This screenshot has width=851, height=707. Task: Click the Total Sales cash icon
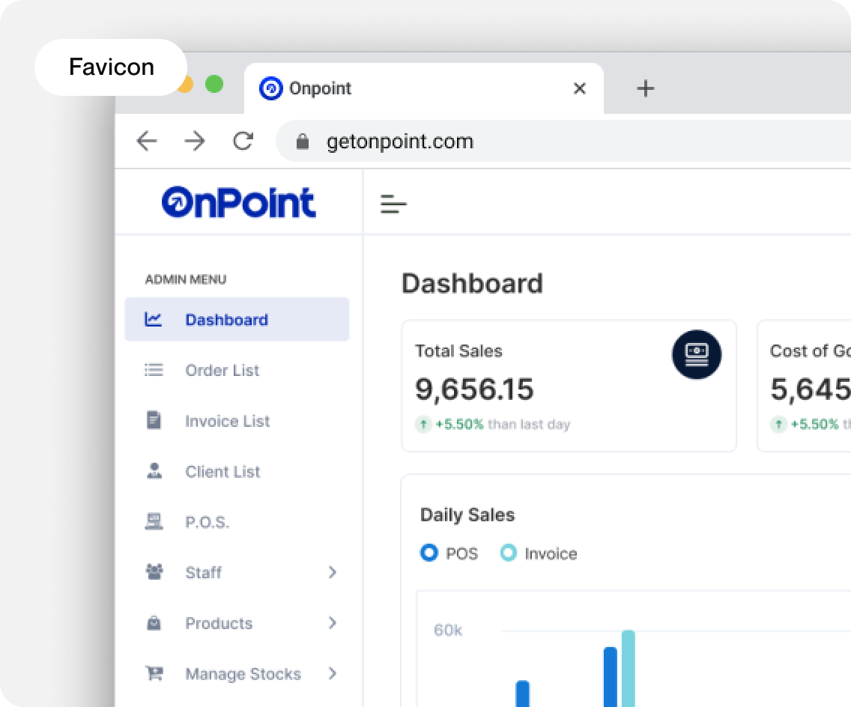pyautogui.click(x=697, y=354)
